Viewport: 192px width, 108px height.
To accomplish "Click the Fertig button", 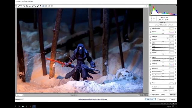I will 173,99.
